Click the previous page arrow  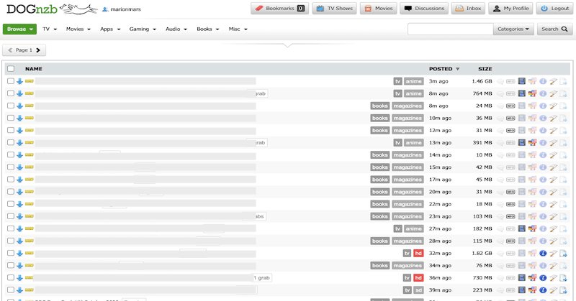tap(10, 50)
